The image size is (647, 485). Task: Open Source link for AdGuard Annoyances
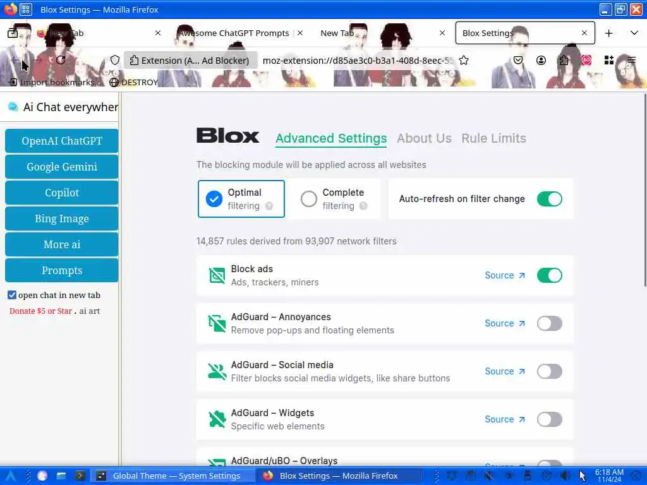coord(505,323)
